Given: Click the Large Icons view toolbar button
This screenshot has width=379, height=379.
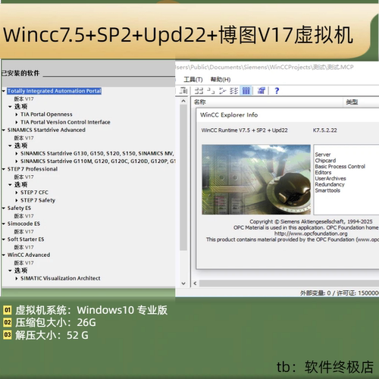Looking at the screenshot, I should pos(199,91).
